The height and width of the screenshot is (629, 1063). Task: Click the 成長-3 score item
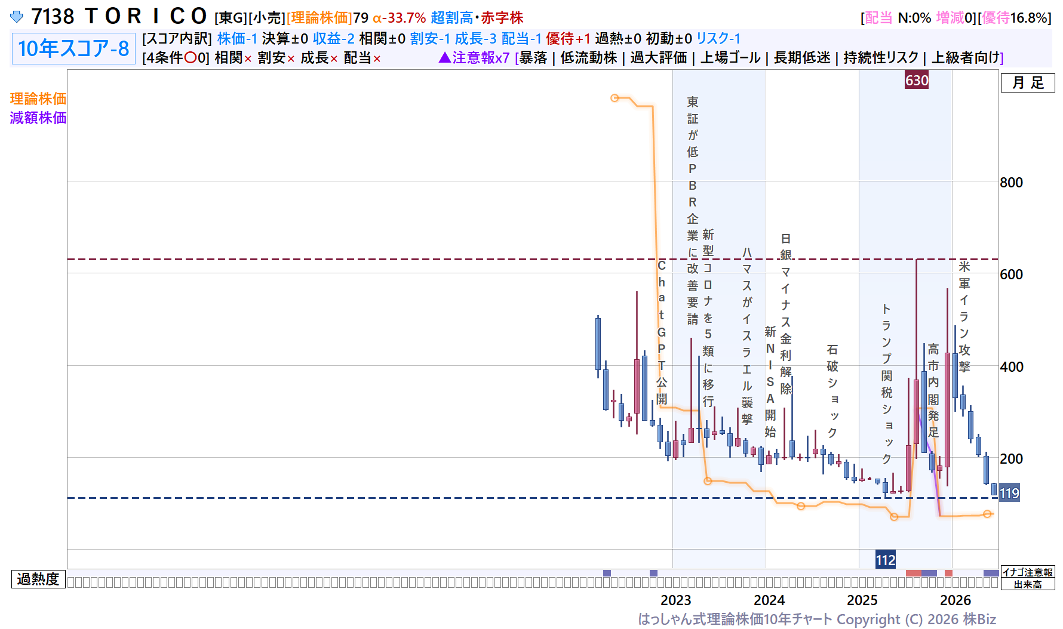(x=476, y=39)
